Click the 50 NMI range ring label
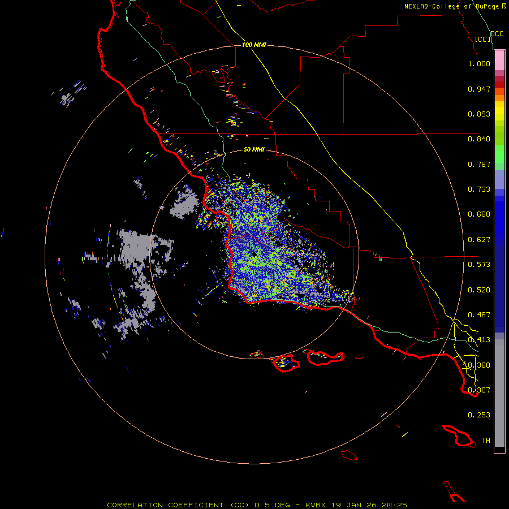The height and width of the screenshot is (509, 509). tap(254, 149)
